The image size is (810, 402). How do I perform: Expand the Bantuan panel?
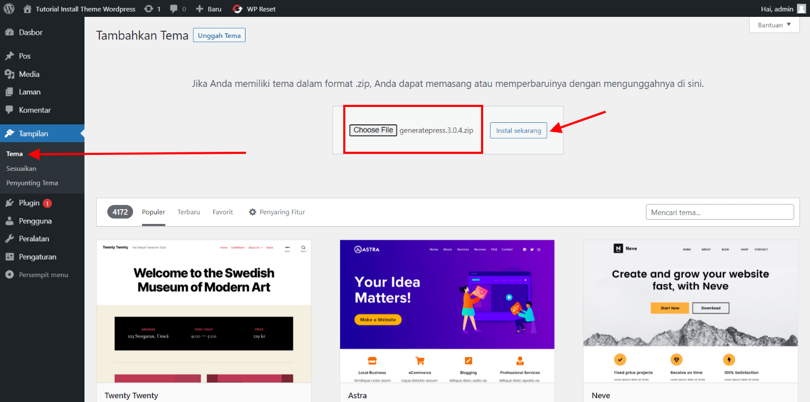[x=773, y=25]
